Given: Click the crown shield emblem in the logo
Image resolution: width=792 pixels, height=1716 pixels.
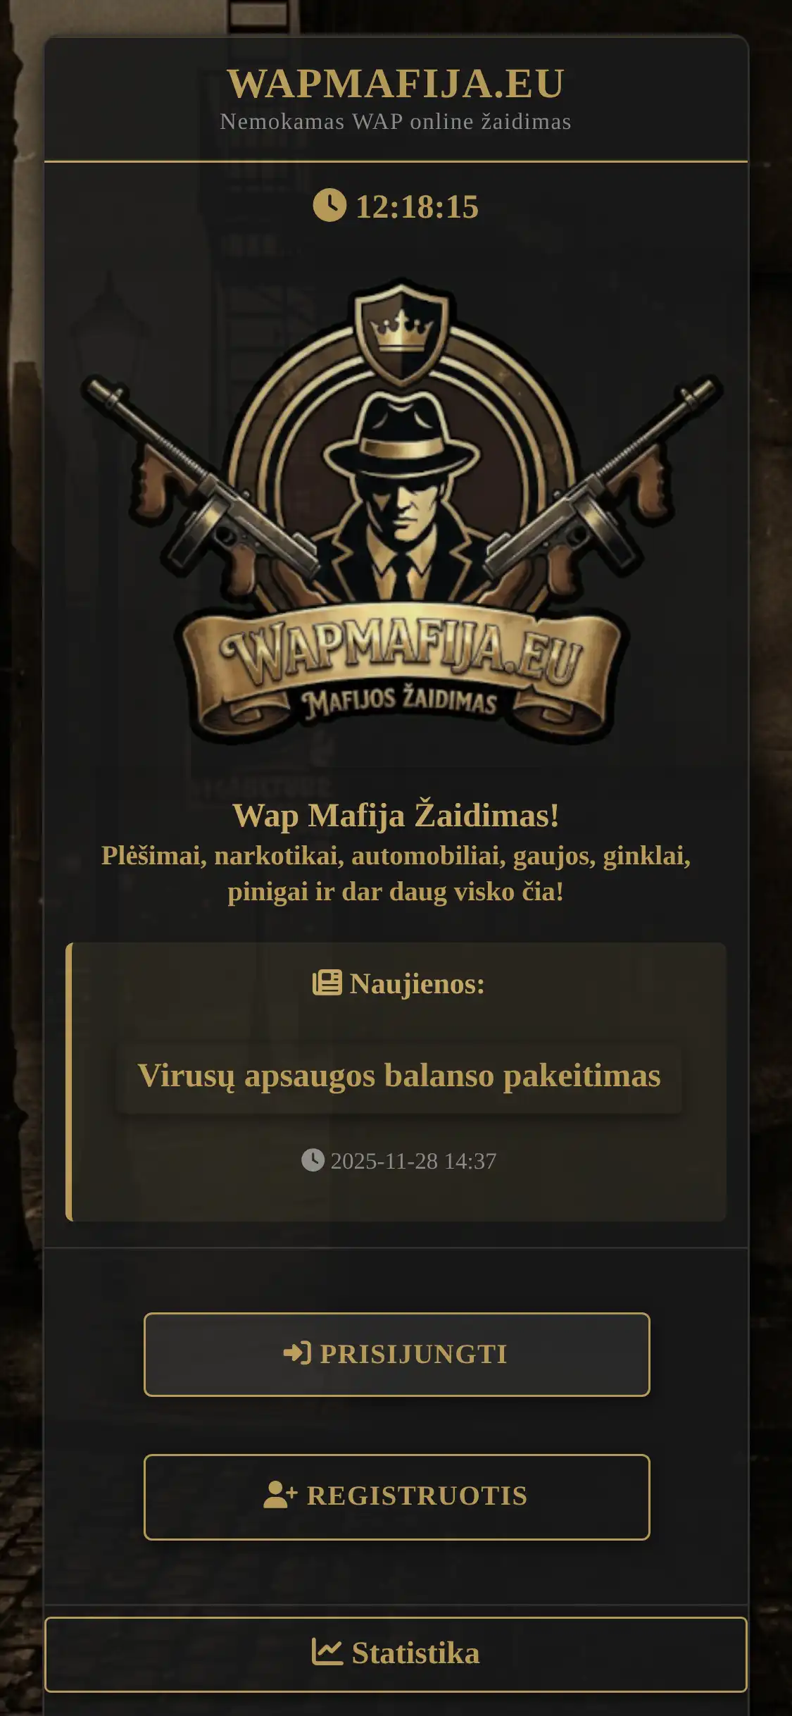Looking at the screenshot, I should tap(401, 333).
